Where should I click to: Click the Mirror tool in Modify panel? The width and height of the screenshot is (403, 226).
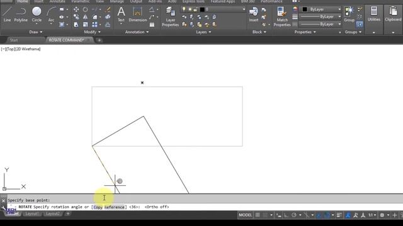(85, 17)
